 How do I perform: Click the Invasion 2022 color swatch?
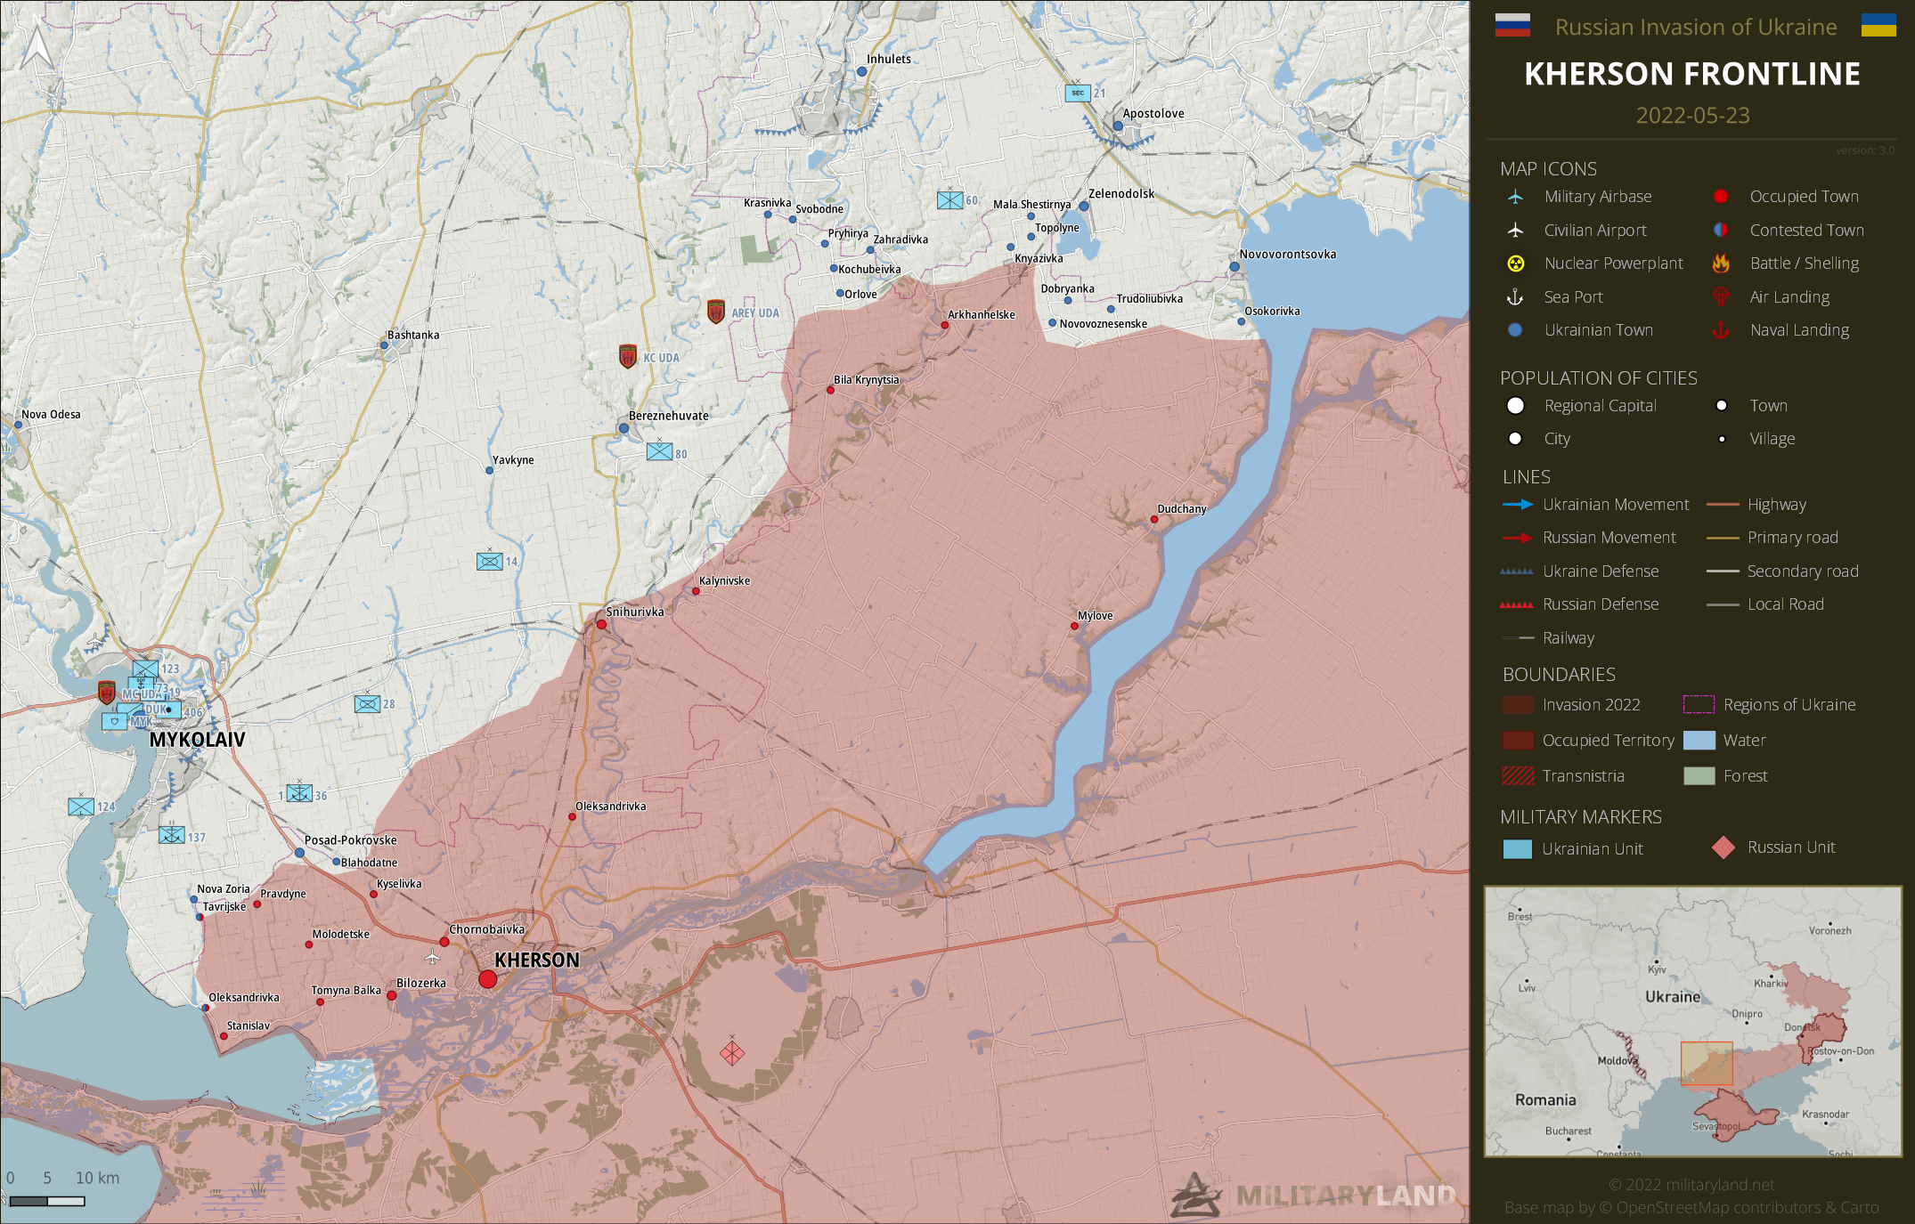pyautogui.click(x=1518, y=705)
